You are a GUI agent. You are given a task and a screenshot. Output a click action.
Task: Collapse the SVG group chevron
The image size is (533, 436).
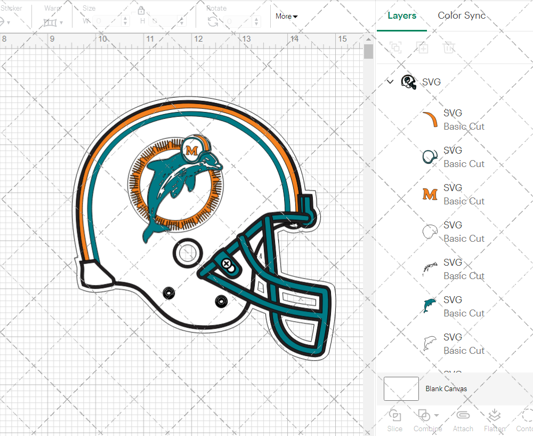tap(390, 82)
